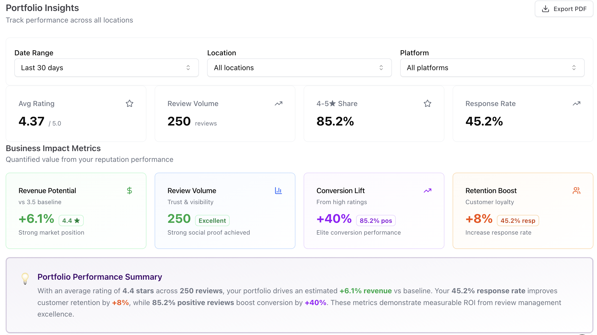Click the trend arrow icon in Response Rate card
The width and height of the screenshot is (597, 335).
577,103
